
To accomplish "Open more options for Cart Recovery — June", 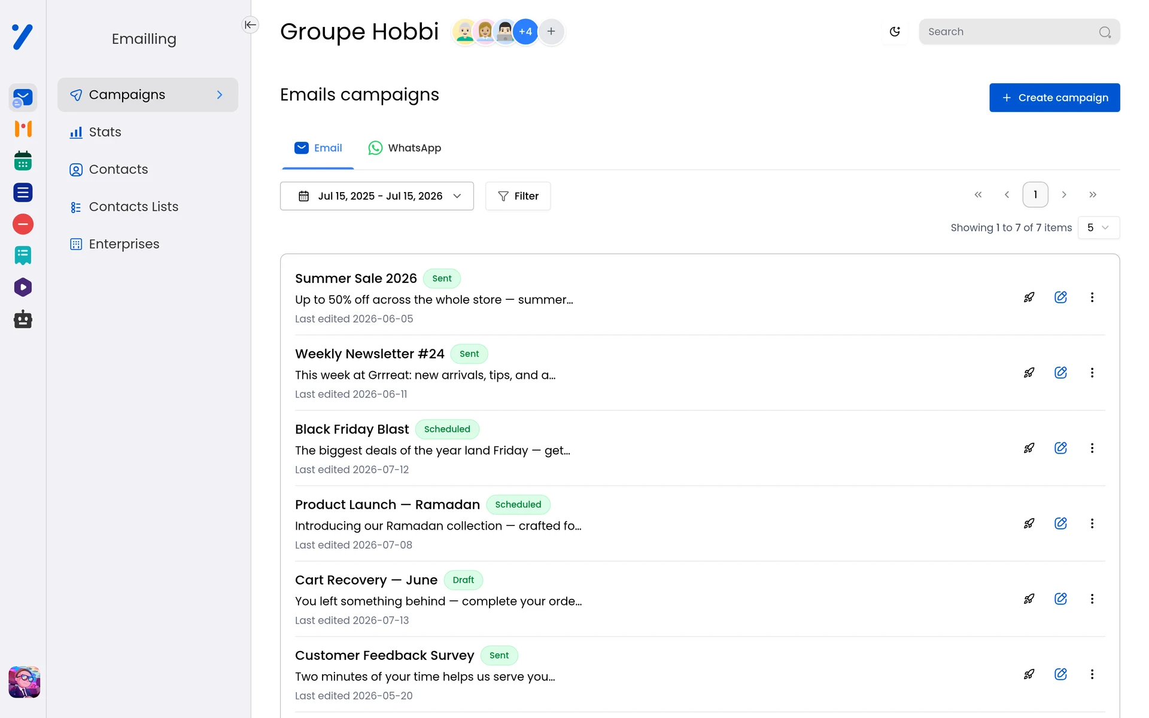I will click(x=1092, y=599).
